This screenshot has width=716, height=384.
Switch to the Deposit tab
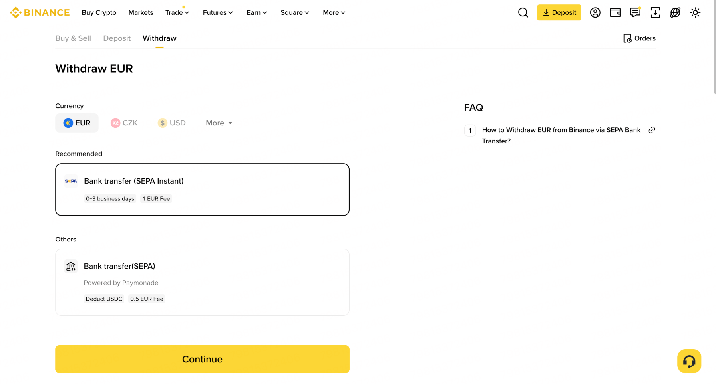pos(117,38)
